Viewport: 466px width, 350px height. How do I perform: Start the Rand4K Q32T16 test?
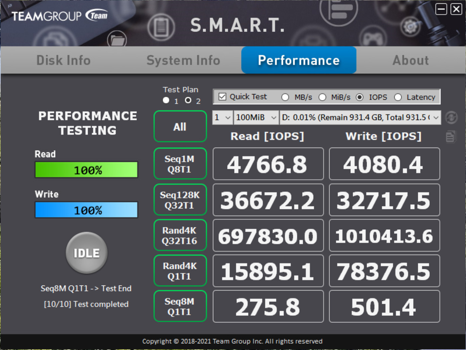[x=180, y=235]
